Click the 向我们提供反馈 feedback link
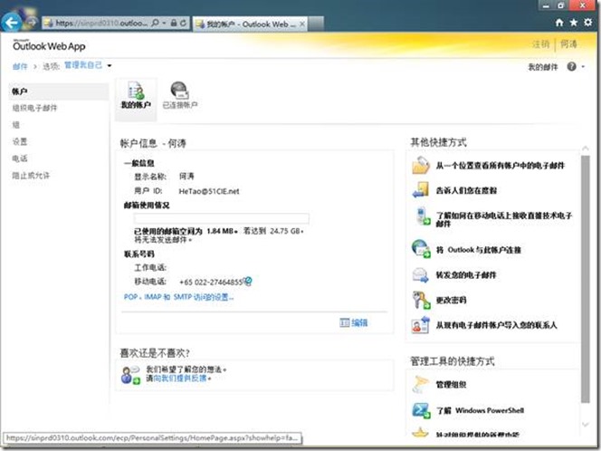The image size is (601, 451). click(x=180, y=379)
